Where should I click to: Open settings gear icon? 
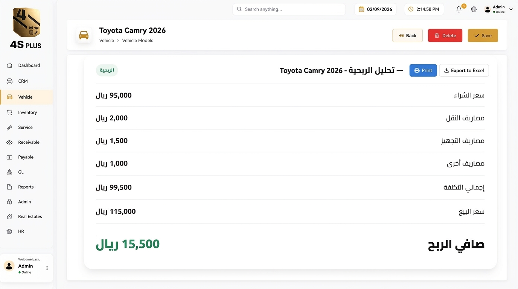click(x=474, y=9)
